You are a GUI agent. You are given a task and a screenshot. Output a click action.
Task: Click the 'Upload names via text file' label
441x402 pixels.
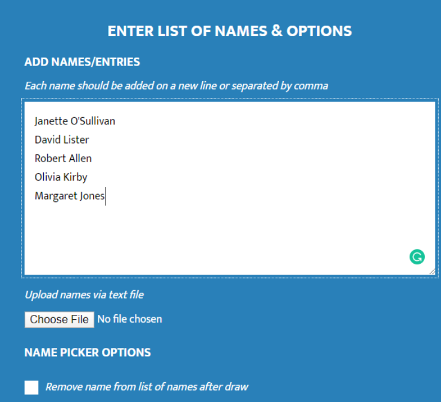coord(84,294)
